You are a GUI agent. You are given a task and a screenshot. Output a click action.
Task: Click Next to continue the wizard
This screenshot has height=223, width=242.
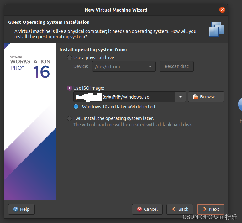211,209
